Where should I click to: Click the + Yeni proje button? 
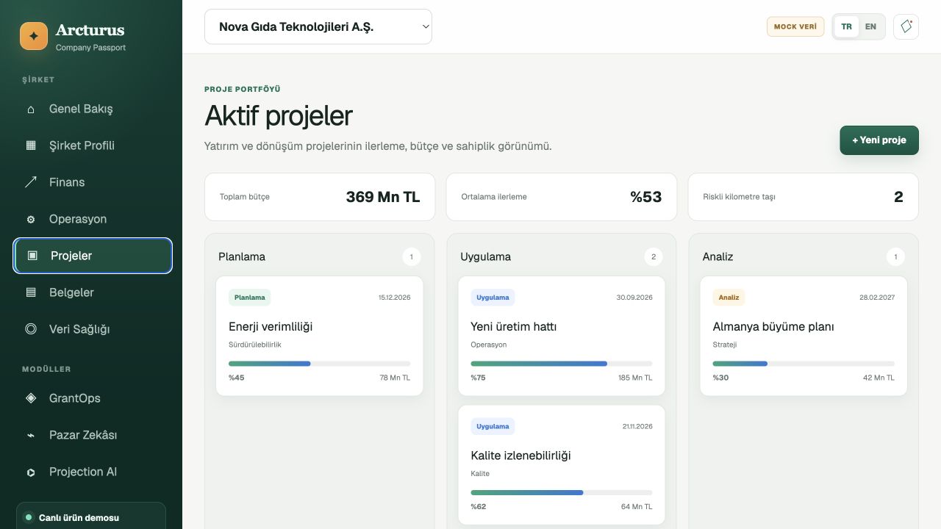point(879,140)
